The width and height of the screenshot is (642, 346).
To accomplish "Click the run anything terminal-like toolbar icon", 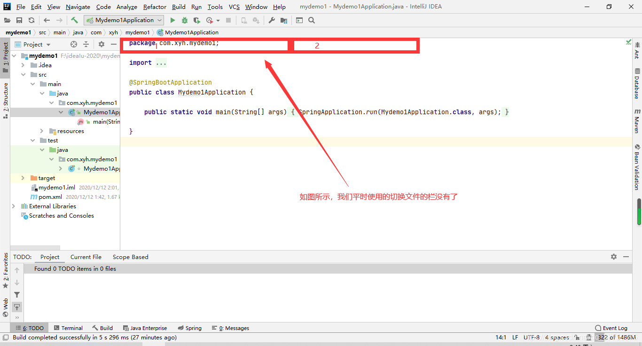I will [x=299, y=20].
